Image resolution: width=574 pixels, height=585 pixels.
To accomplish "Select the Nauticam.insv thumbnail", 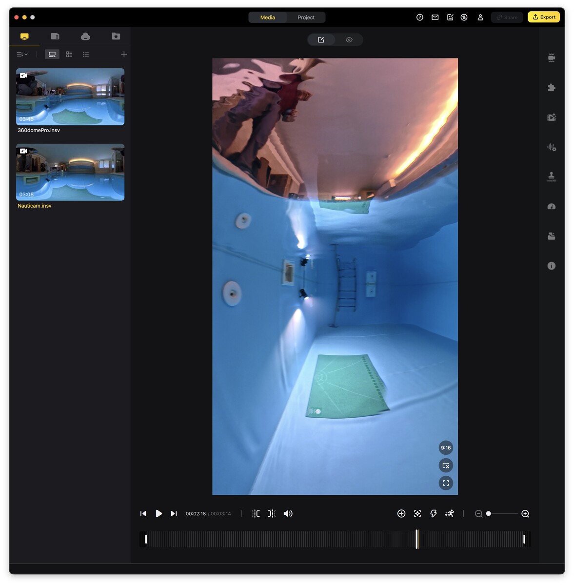I will pos(70,172).
